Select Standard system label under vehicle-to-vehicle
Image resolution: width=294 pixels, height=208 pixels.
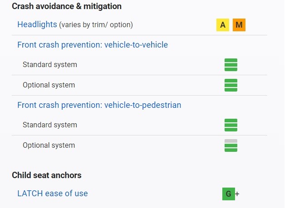click(x=50, y=65)
